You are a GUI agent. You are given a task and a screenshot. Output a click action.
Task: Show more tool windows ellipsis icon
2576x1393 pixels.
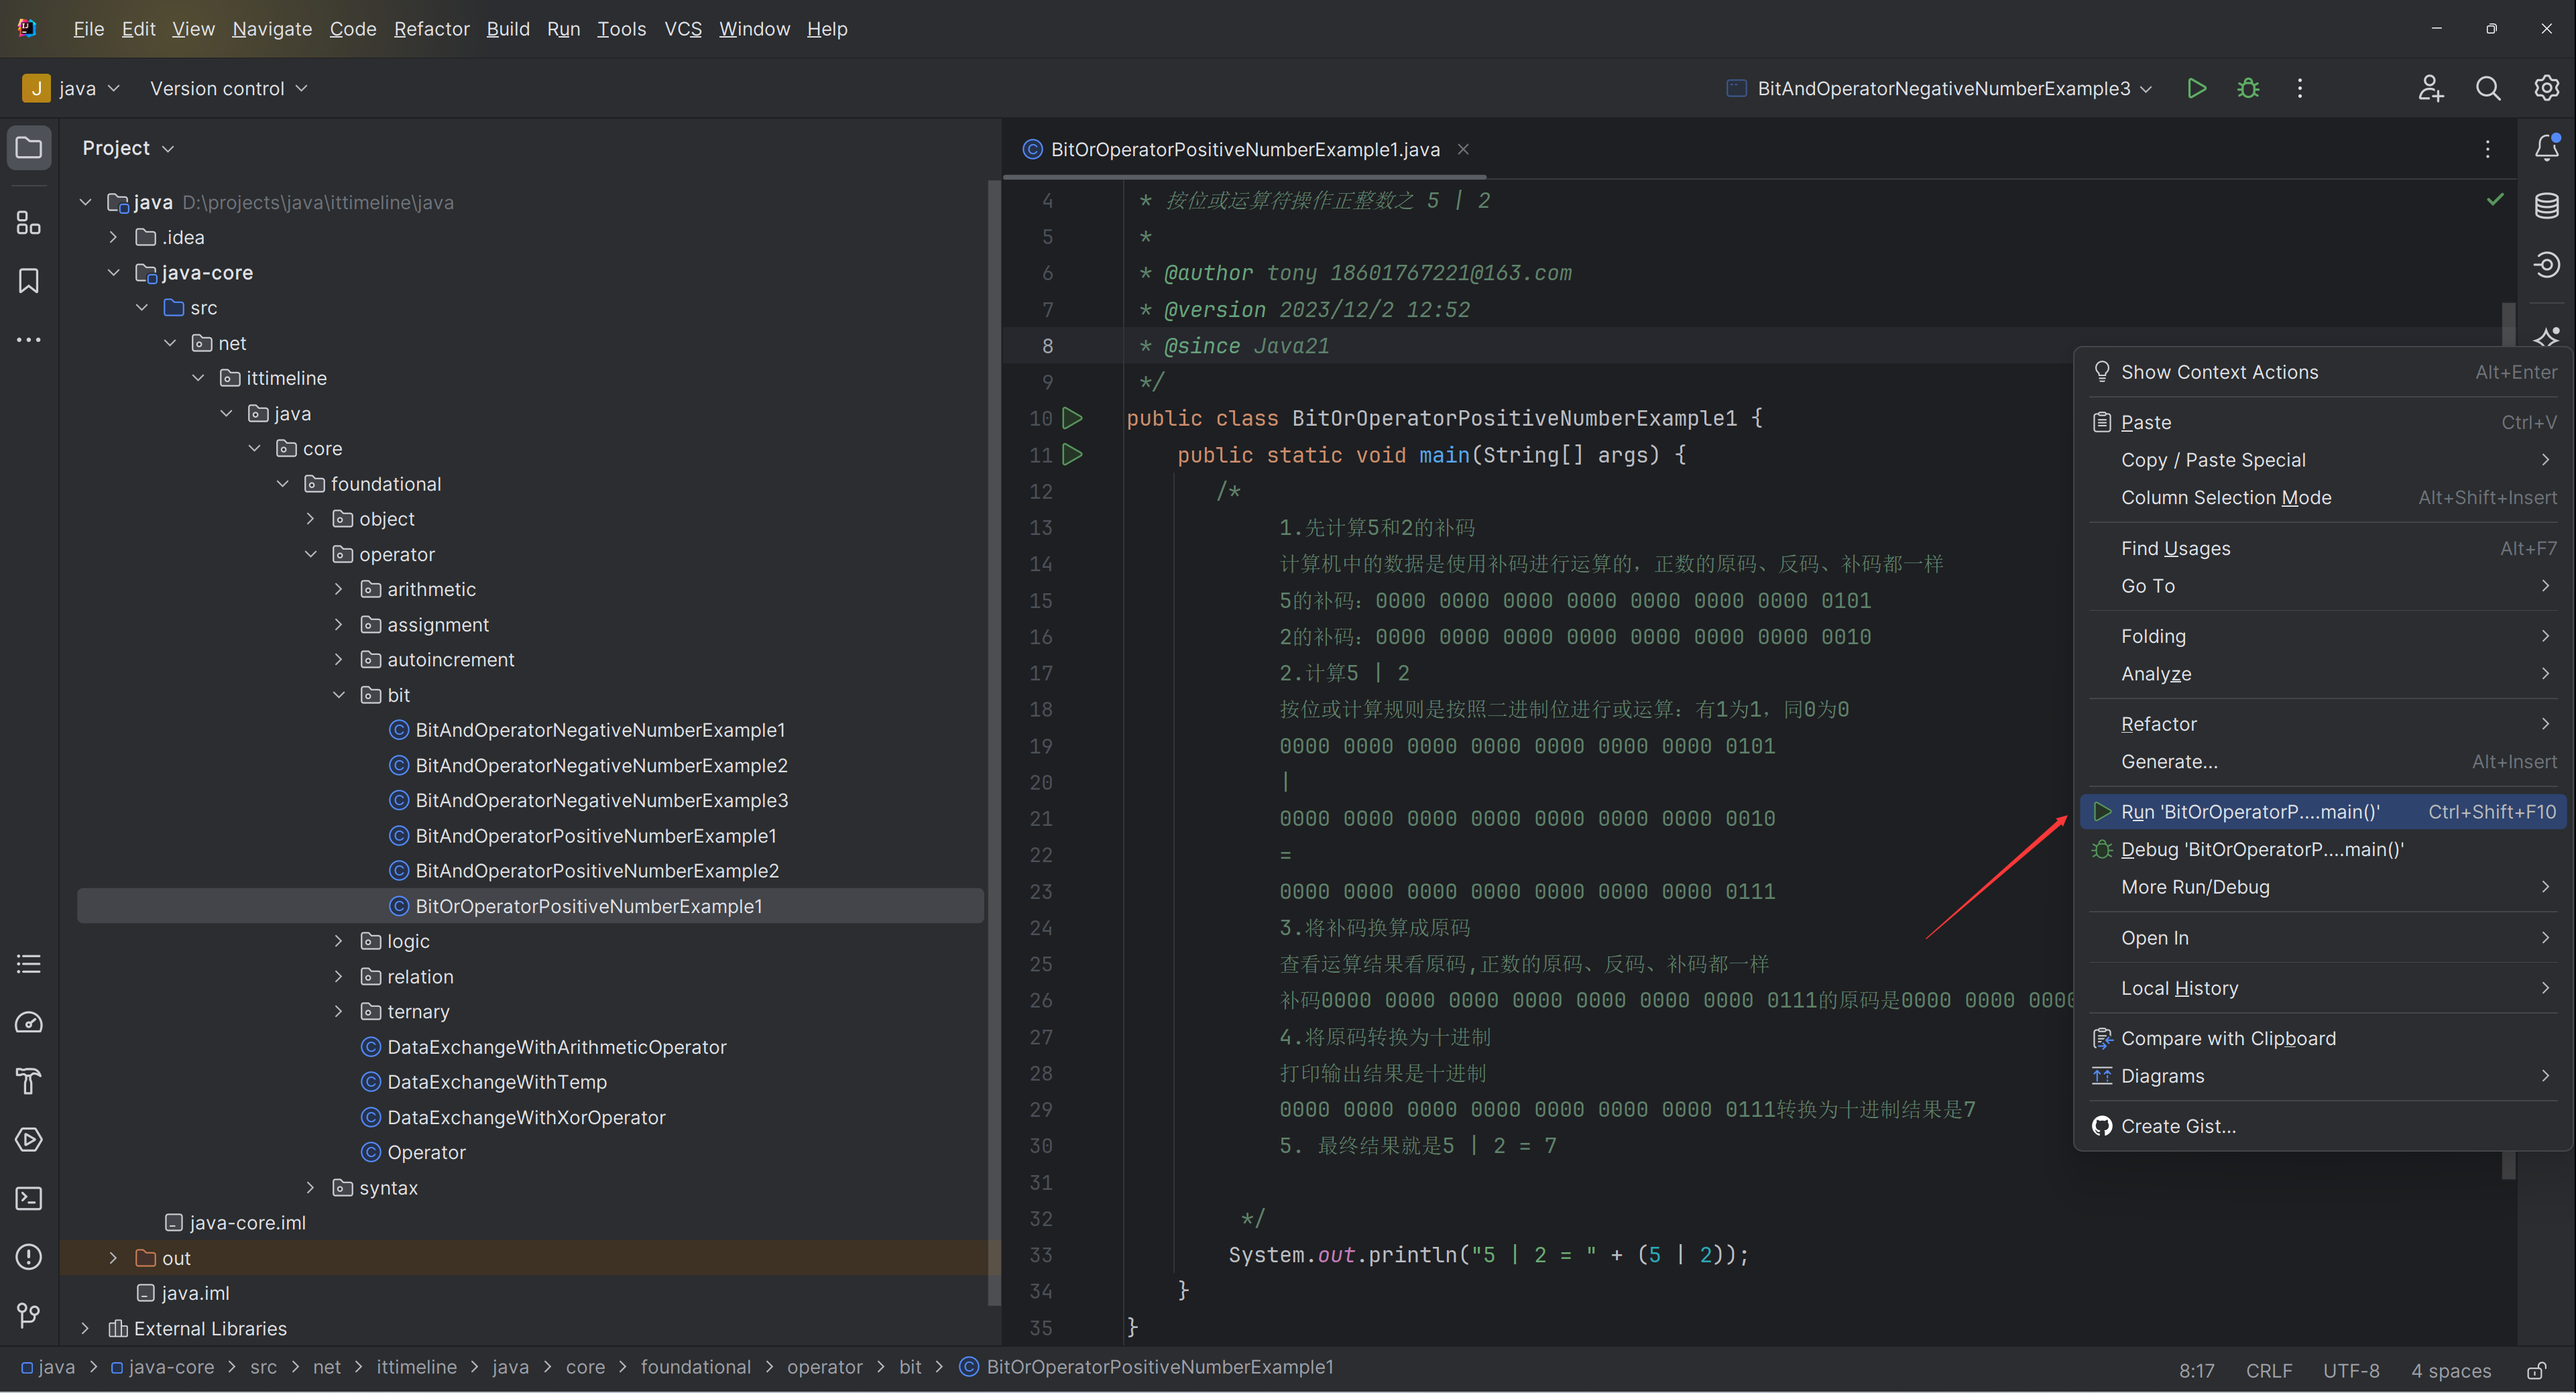(x=29, y=340)
